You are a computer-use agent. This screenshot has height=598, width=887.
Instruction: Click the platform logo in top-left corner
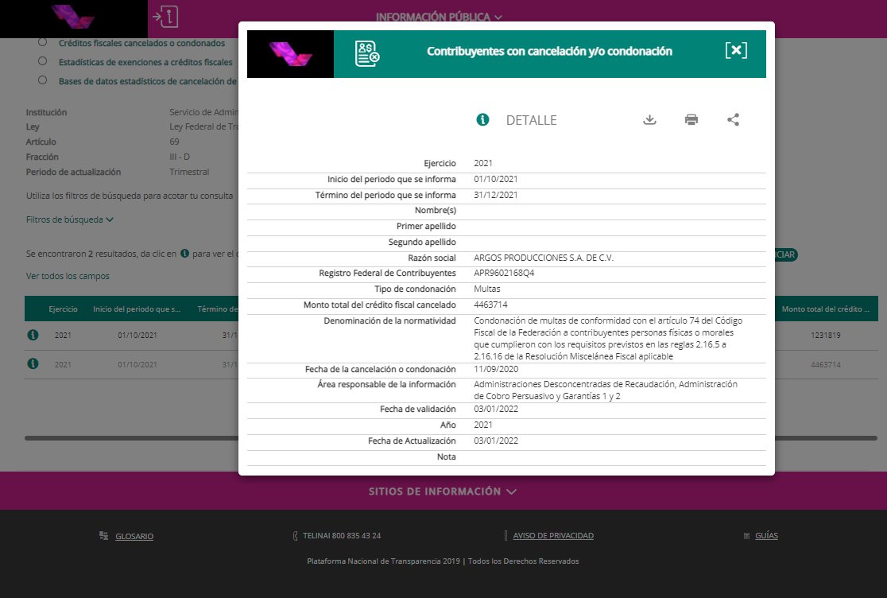(x=74, y=18)
